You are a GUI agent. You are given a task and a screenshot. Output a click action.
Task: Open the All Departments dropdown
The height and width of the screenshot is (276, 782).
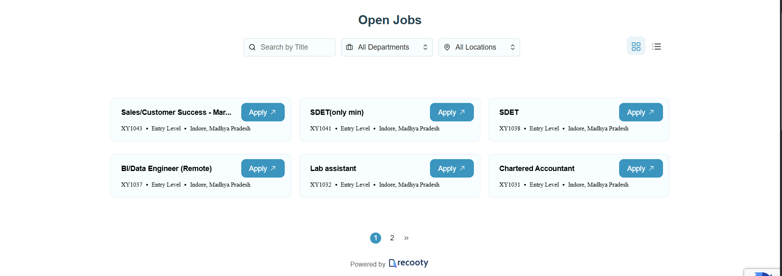(387, 47)
